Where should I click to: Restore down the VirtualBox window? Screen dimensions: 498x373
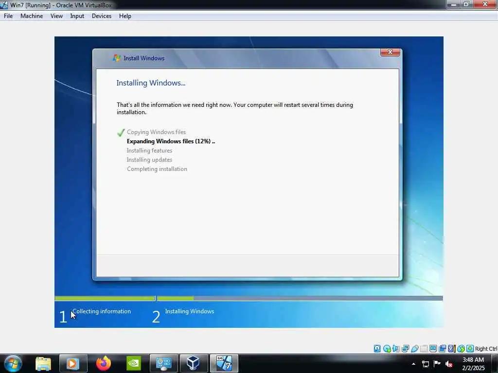click(466, 4)
